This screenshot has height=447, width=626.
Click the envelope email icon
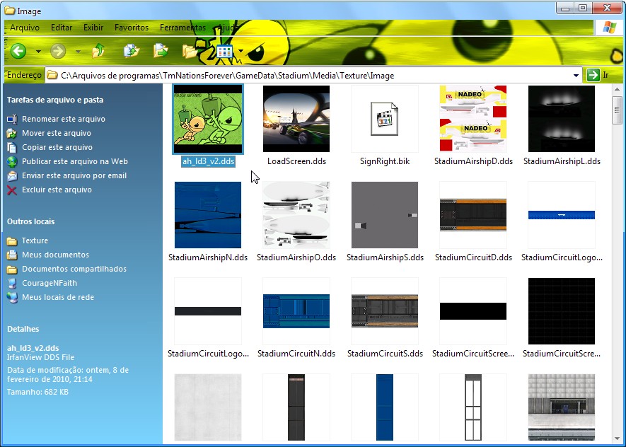coord(12,175)
